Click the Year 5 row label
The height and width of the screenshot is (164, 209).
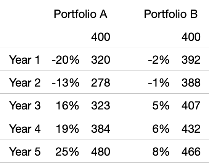(25, 151)
